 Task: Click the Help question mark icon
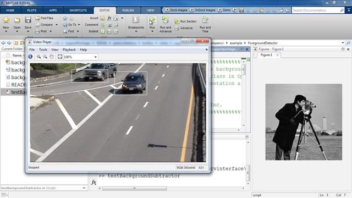coord(288,10)
